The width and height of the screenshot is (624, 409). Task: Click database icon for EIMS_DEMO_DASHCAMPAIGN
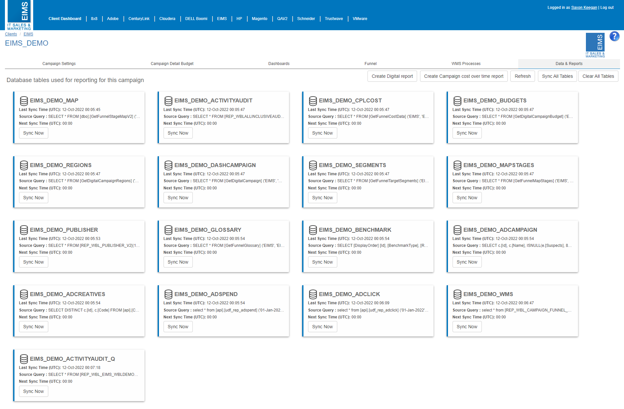click(168, 165)
